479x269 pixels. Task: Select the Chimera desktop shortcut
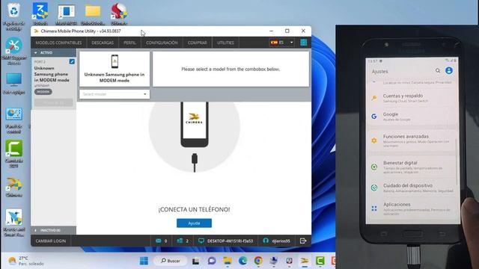[13, 187]
